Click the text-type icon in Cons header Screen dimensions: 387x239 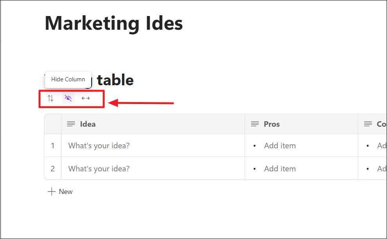click(368, 124)
